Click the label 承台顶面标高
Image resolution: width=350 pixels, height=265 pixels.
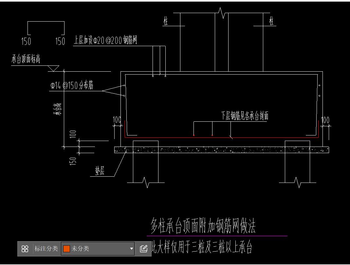point(26,59)
